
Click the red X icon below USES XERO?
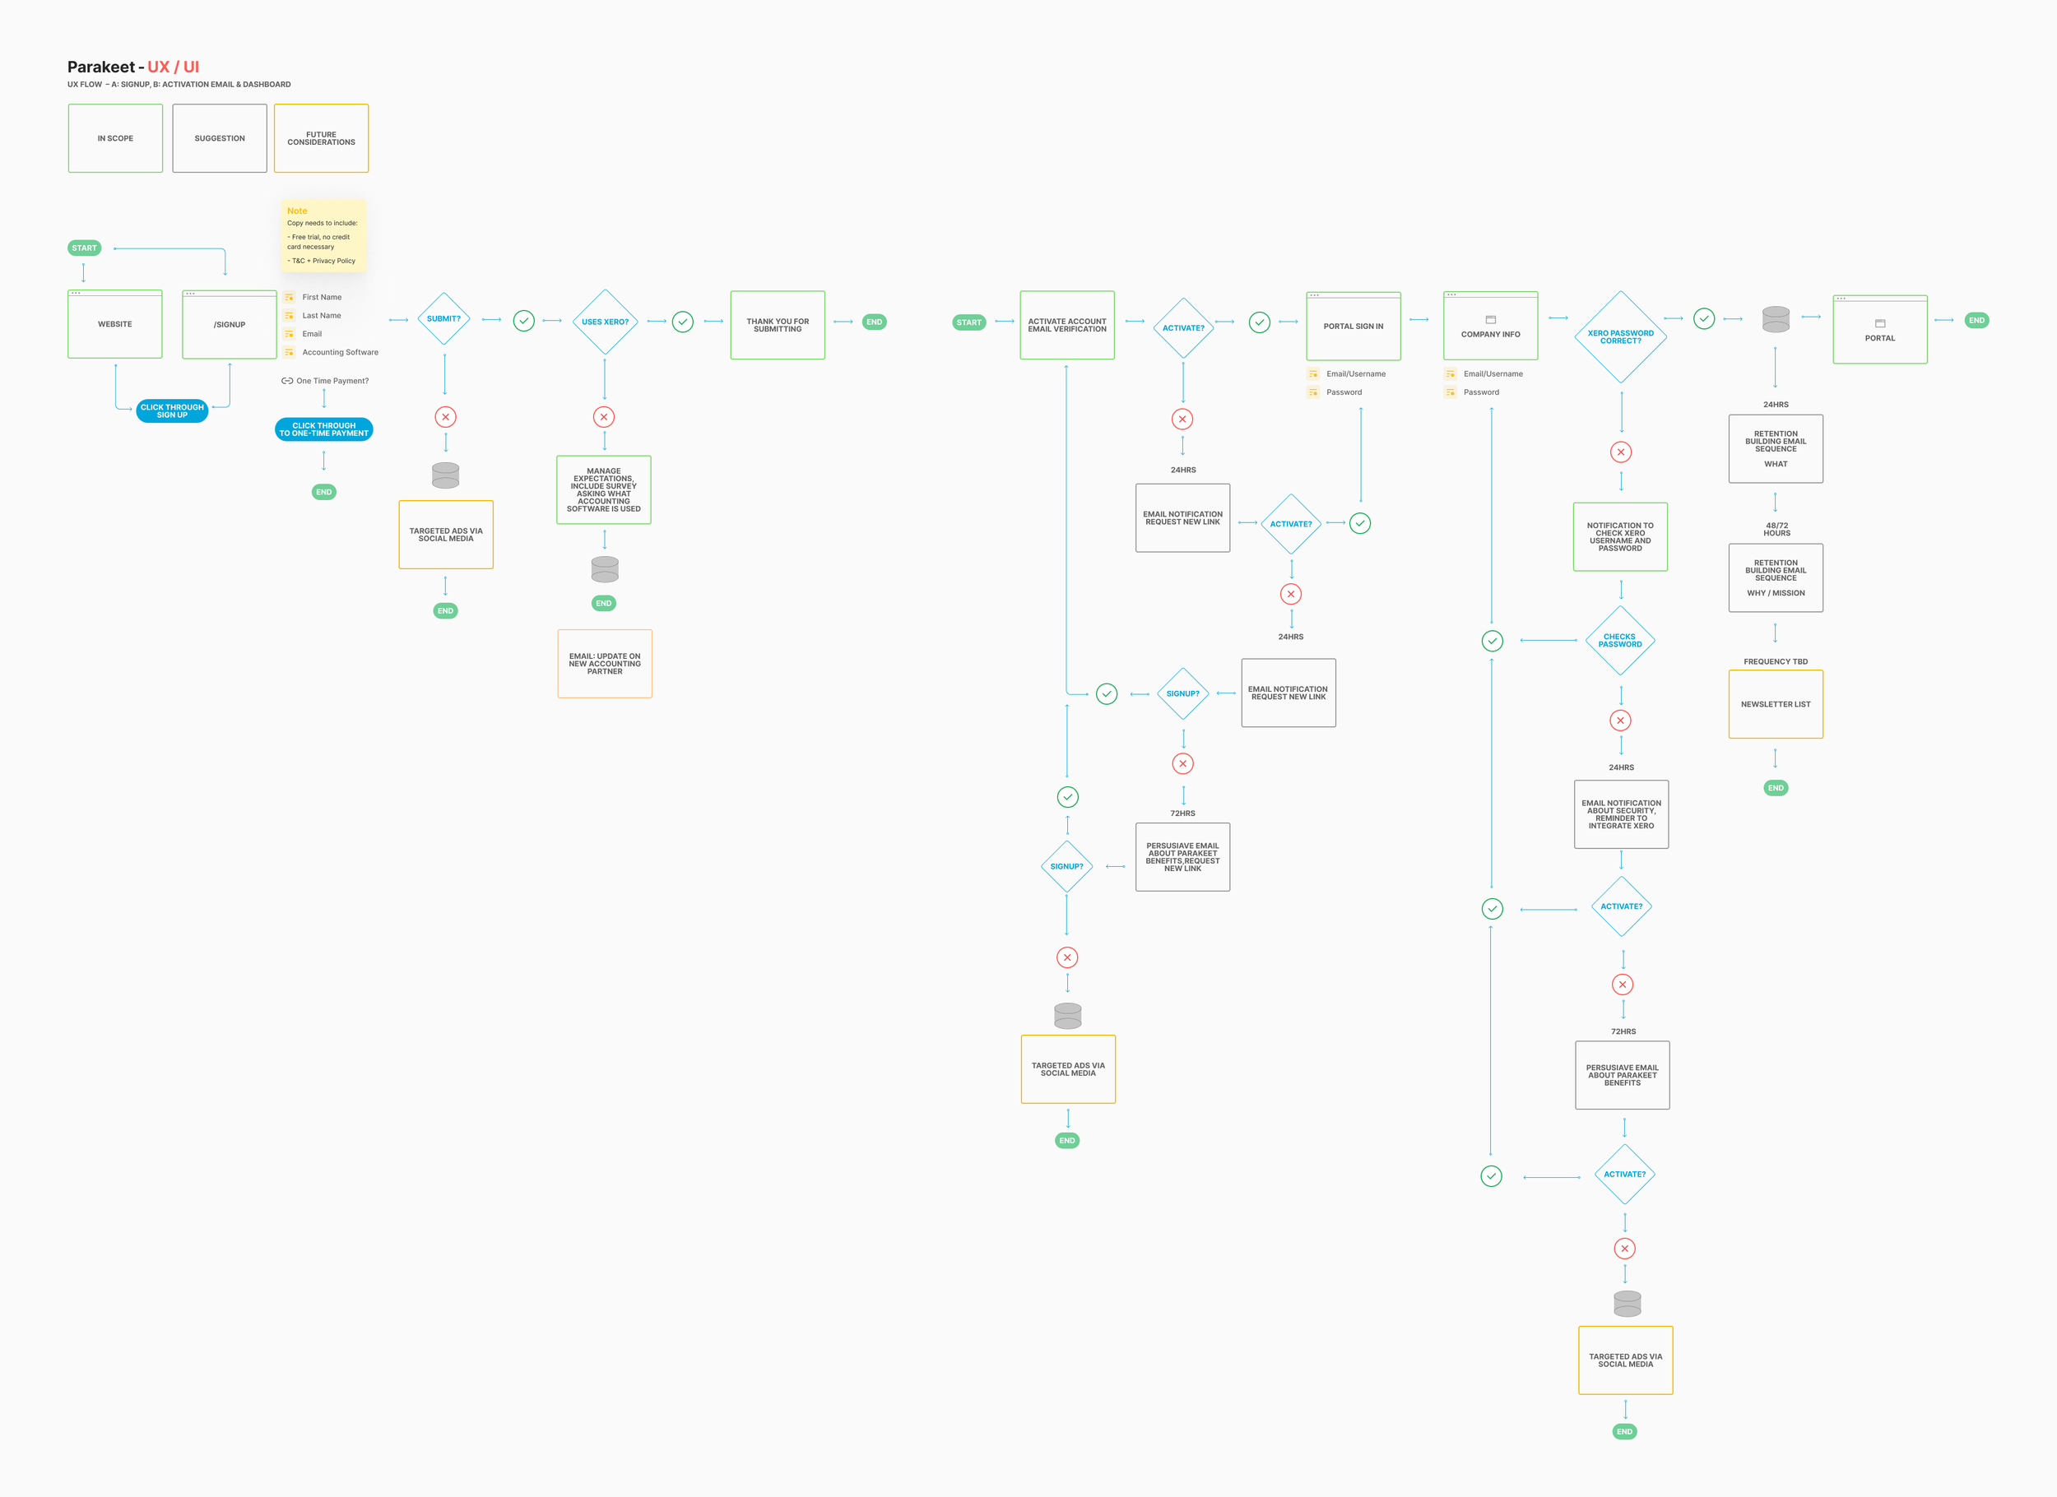(x=604, y=417)
